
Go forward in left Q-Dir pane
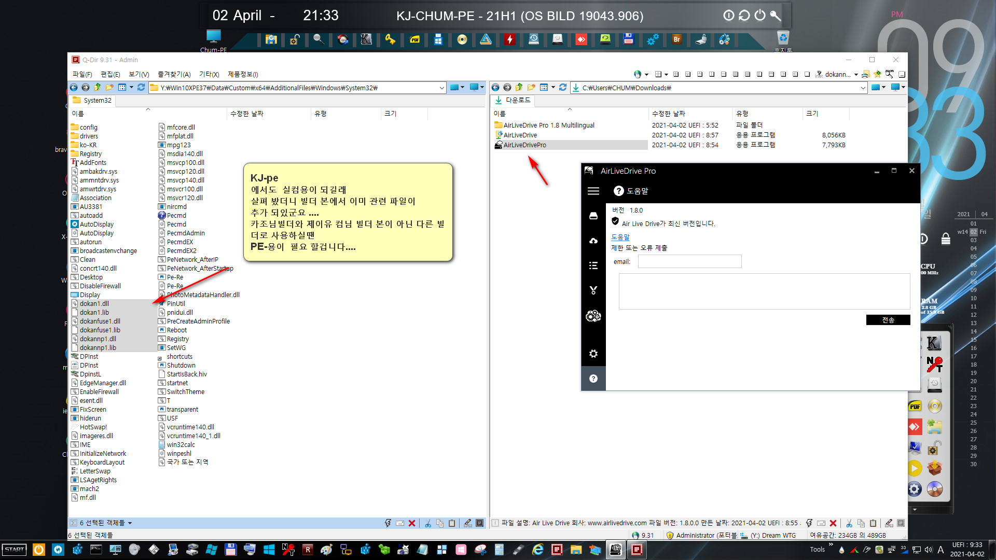(x=86, y=88)
